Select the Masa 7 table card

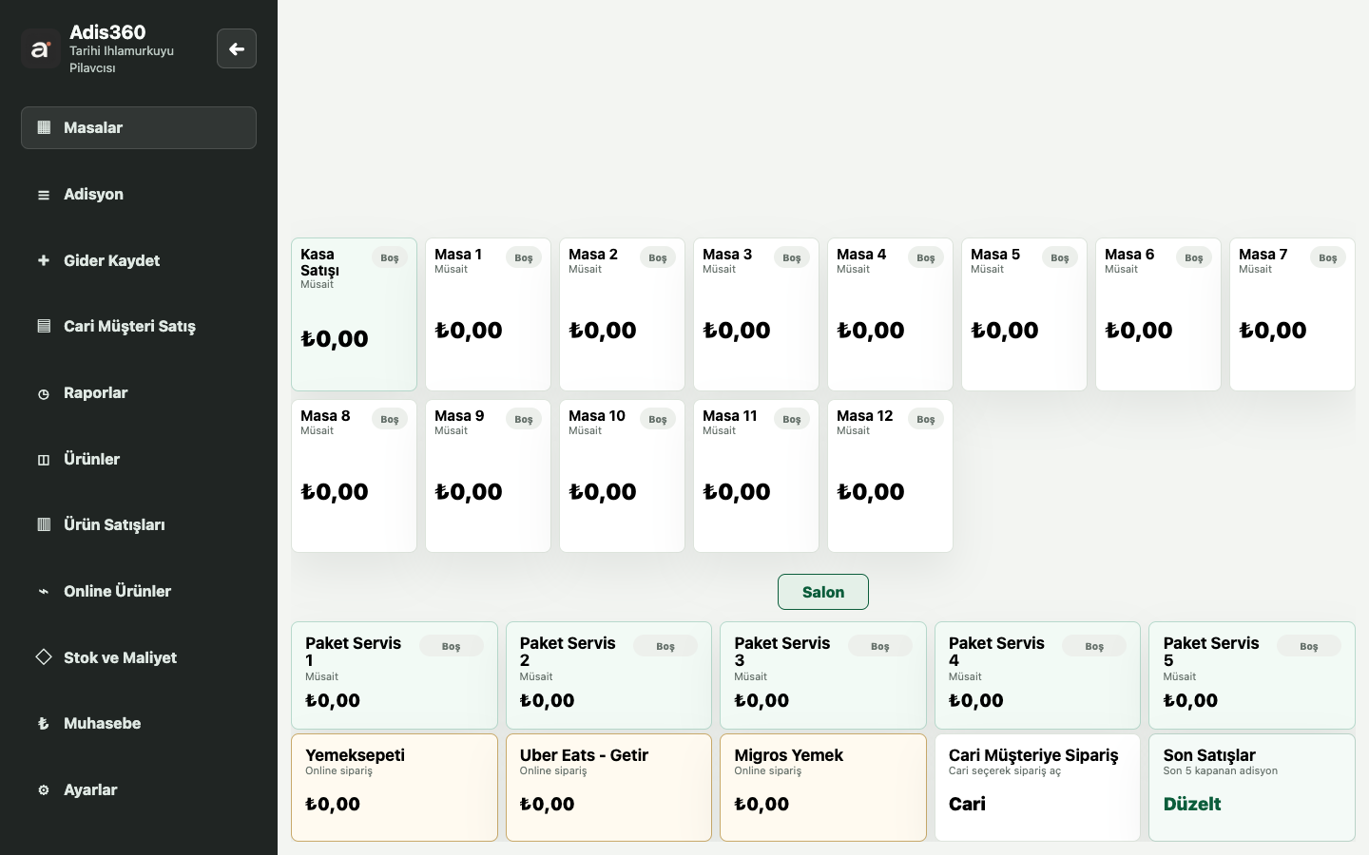[1292, 314]
